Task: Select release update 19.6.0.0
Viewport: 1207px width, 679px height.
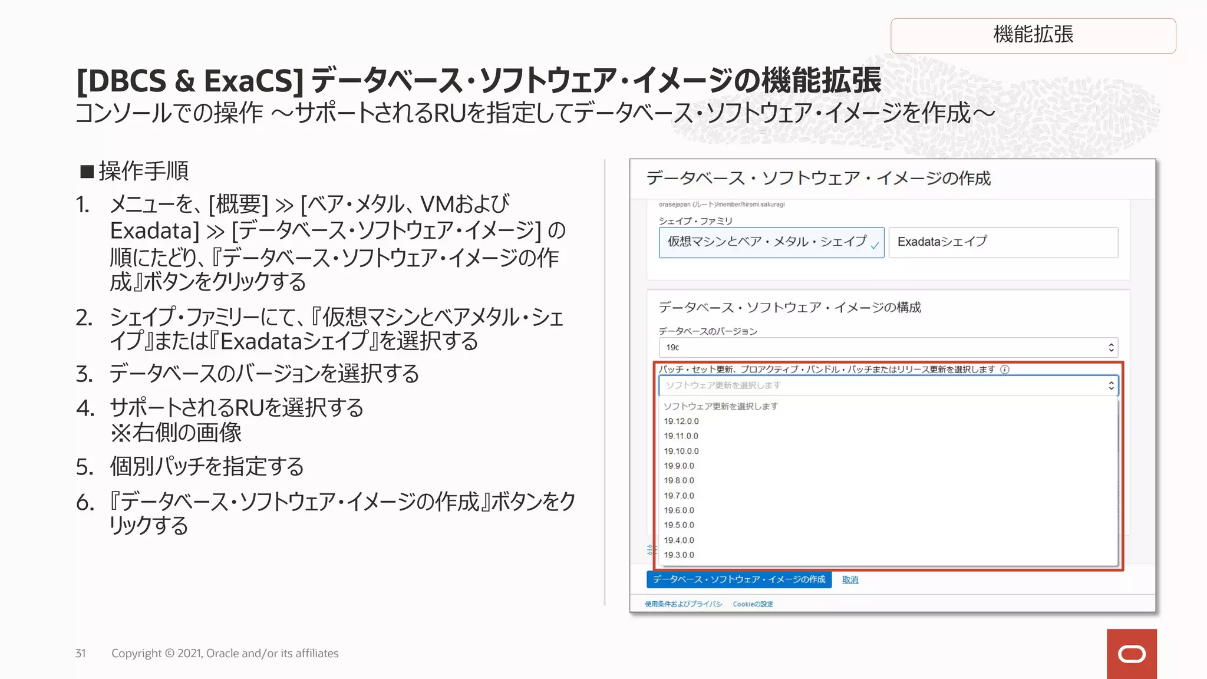Action: click(x=679, y=510)
